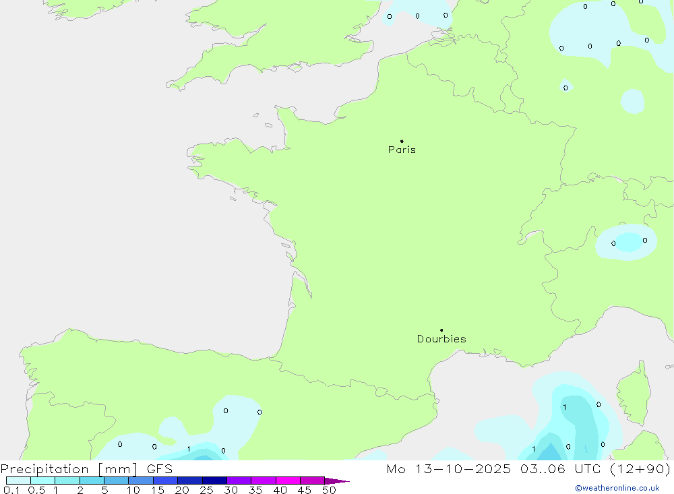Image resolution: width=674 pixels, height=494 pixels.
Task: Pick the 0.5–1 mm light cyan legend swatch
Action: 43,481
